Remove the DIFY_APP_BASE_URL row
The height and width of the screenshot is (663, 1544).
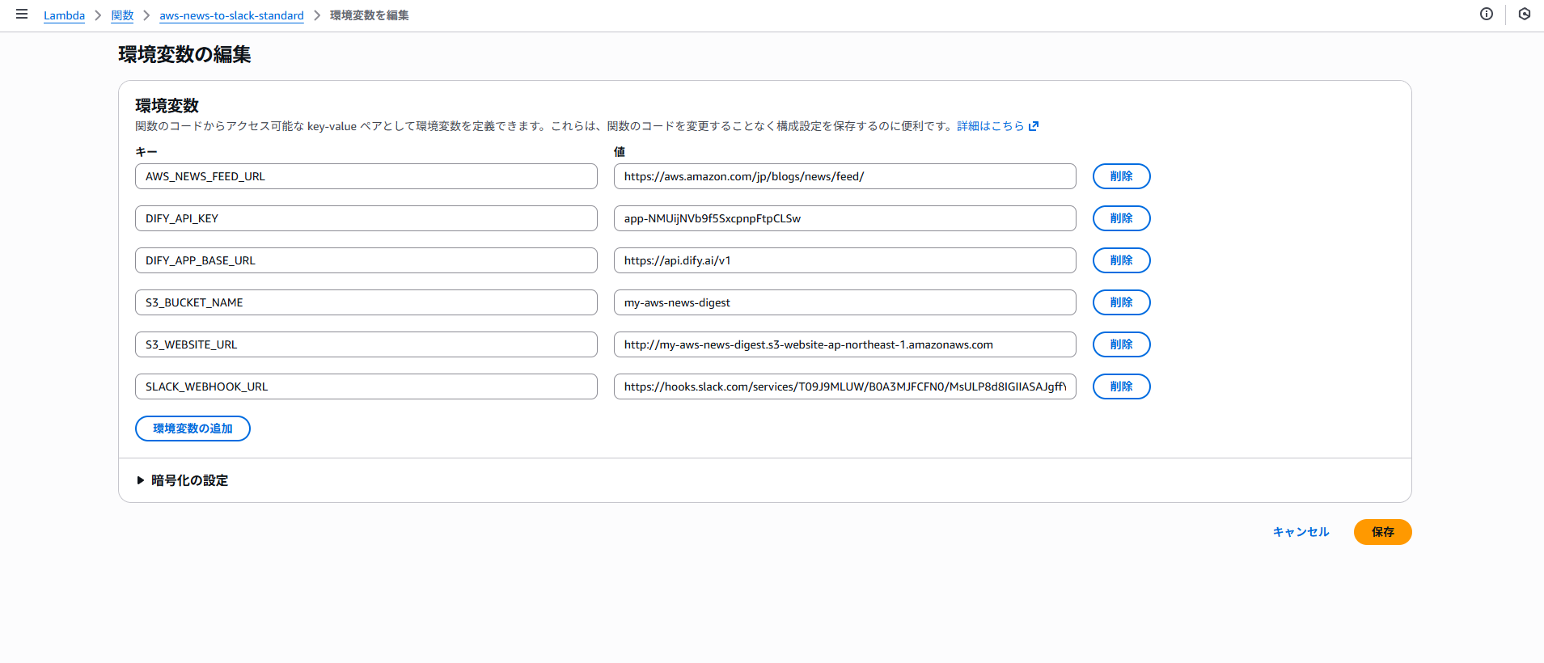click(x=1121, y=260)
